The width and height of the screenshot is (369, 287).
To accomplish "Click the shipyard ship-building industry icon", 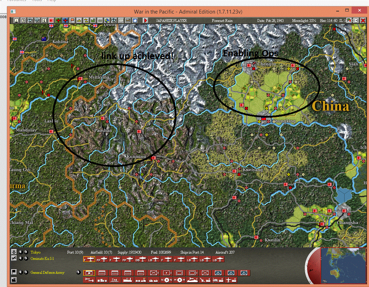I will [x=192, y=280].
